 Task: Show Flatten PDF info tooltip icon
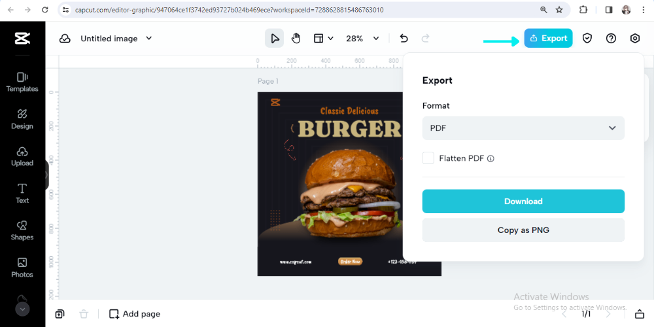coord(491,158)
